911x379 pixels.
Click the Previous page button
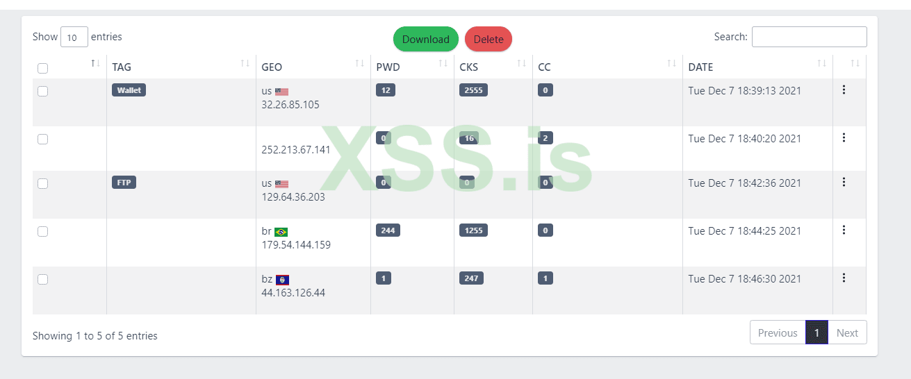point(778,332)
